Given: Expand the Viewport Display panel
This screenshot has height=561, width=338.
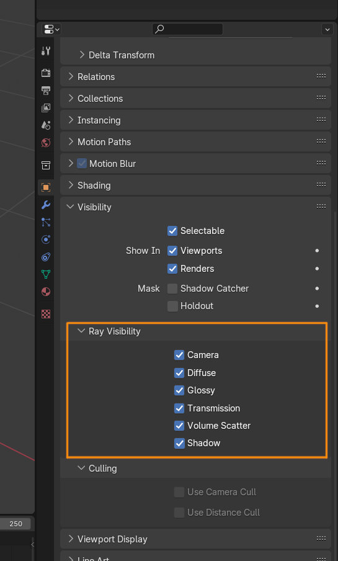Looking at the screenshot, I should click(71, 539).
